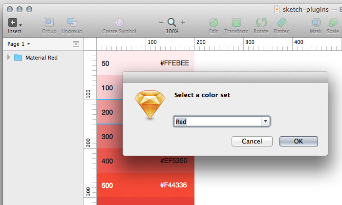Select the 50 #FFEBEE color swatch
Screen dimensions: 342x205
146,63
